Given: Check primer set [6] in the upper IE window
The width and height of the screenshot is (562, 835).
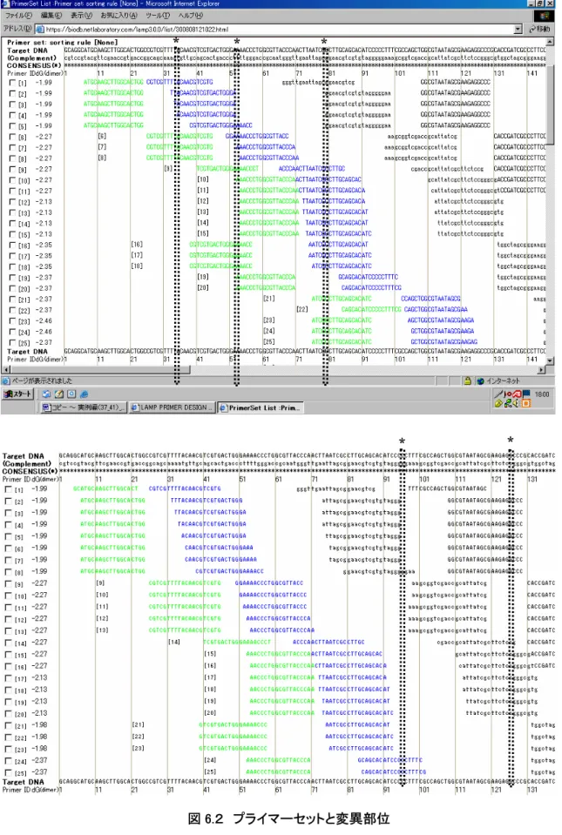Looking at the screenshot, I should [12, 138].
